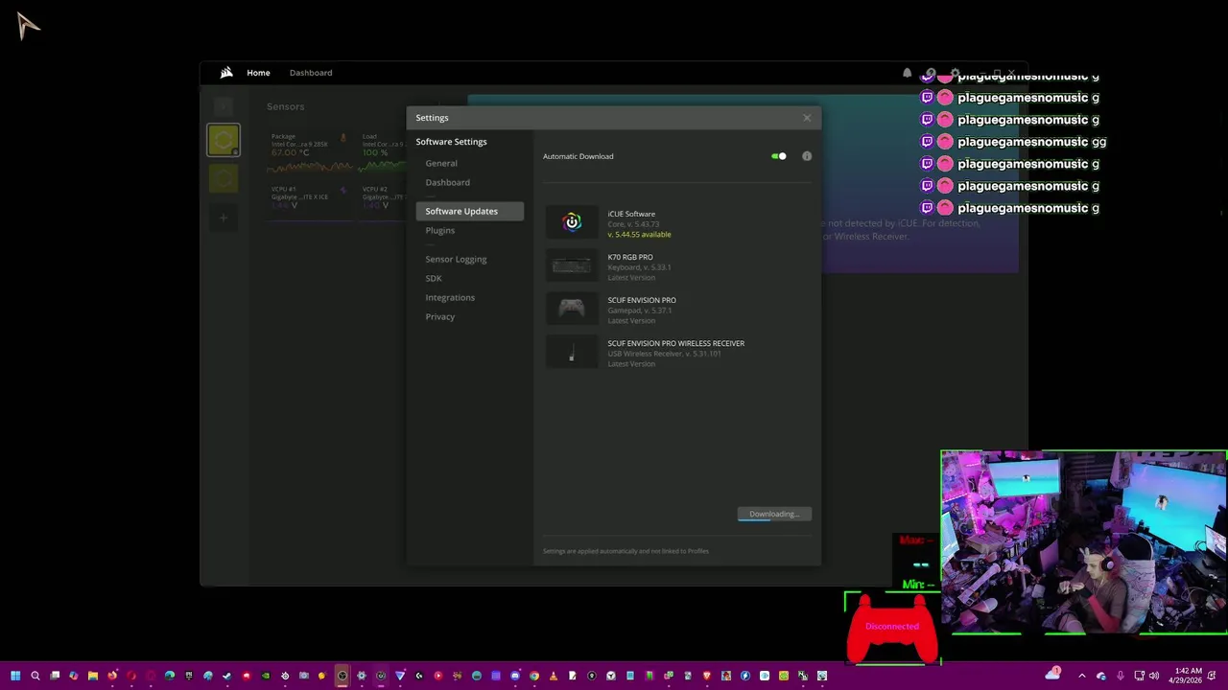Viewport: 1228px width, 690px height.
Task: Click the 'Software Settings' heading
Action: 451,142
